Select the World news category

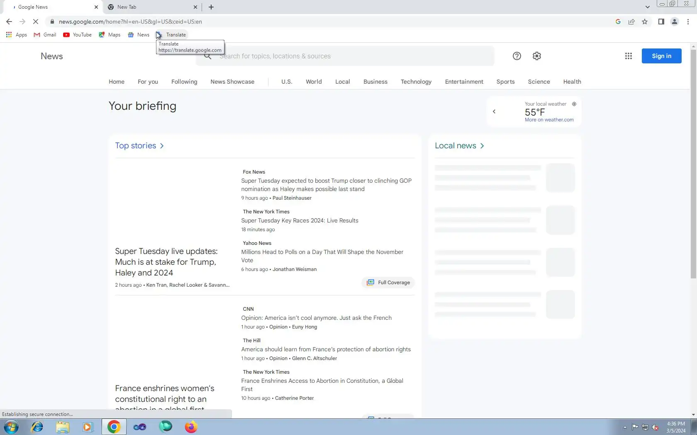(x=314, y=82)
